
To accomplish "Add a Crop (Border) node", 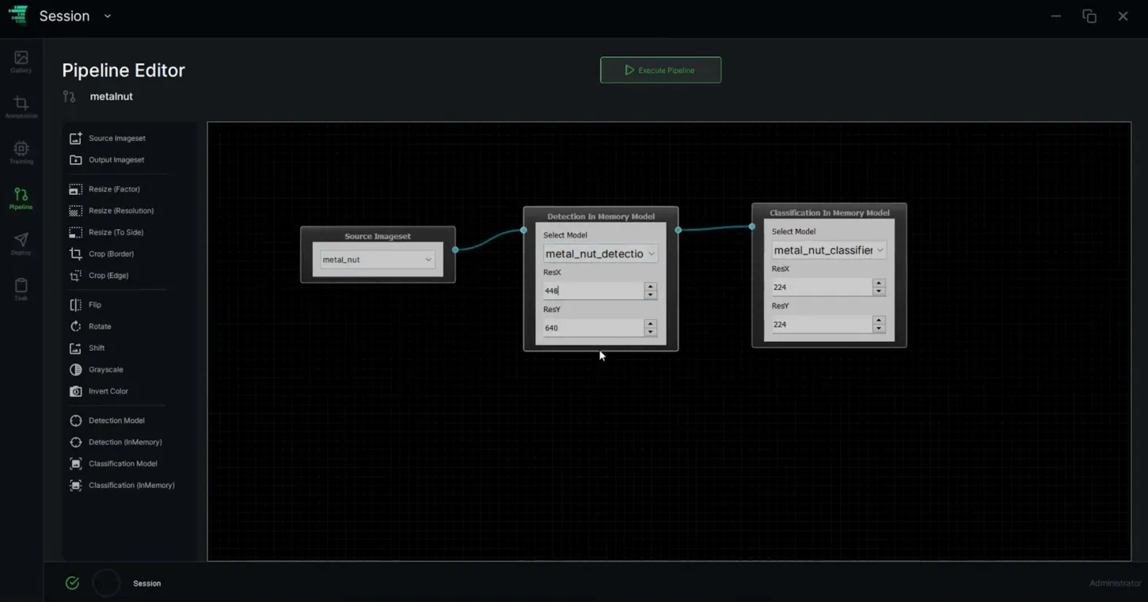I will (x=111, y=254).
